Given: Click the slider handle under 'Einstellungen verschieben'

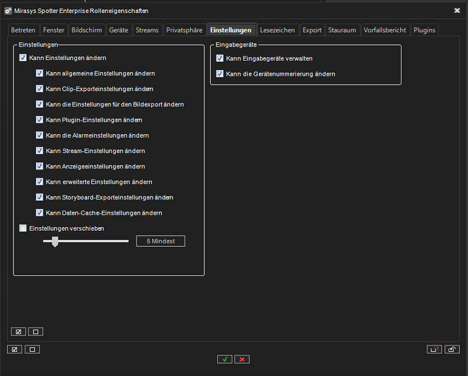Looking at the screenshot, I should point(55,241).
